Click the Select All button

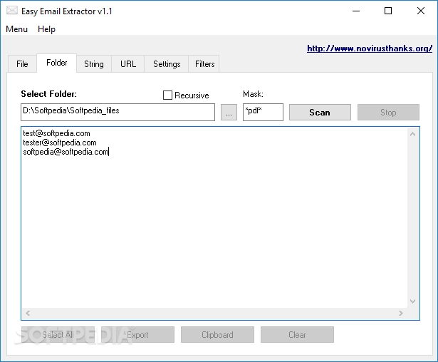tap(58, 335)
